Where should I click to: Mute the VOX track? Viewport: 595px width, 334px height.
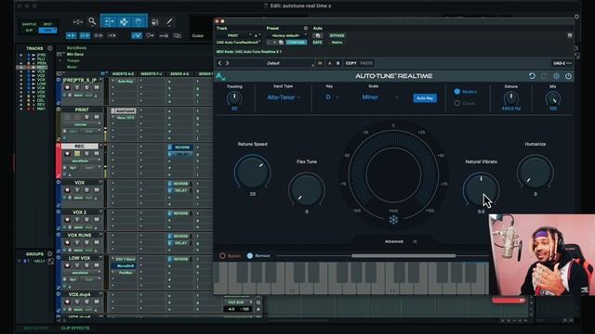[97, 190]
